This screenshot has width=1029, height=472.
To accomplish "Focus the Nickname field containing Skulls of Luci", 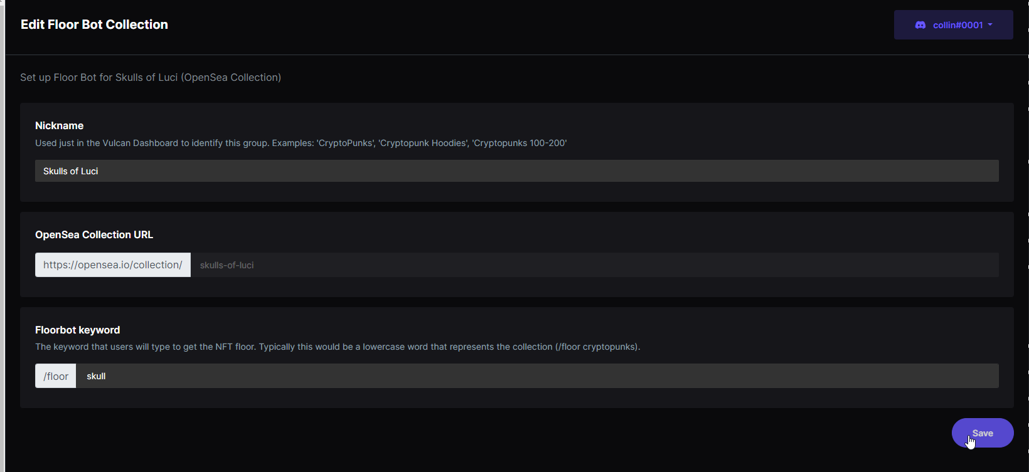I will pyautogui.click(x=516, y=171).
